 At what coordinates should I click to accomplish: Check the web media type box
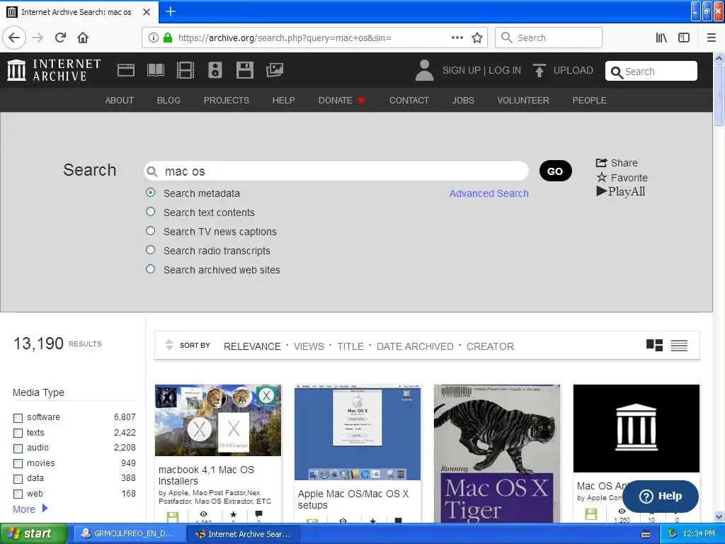click(18, 494)
